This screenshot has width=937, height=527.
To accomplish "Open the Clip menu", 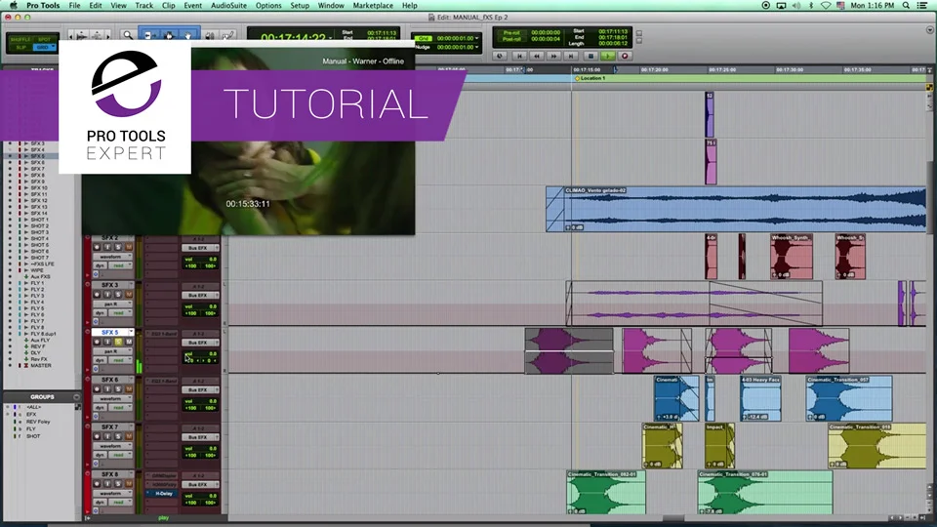I will (169, 6).
